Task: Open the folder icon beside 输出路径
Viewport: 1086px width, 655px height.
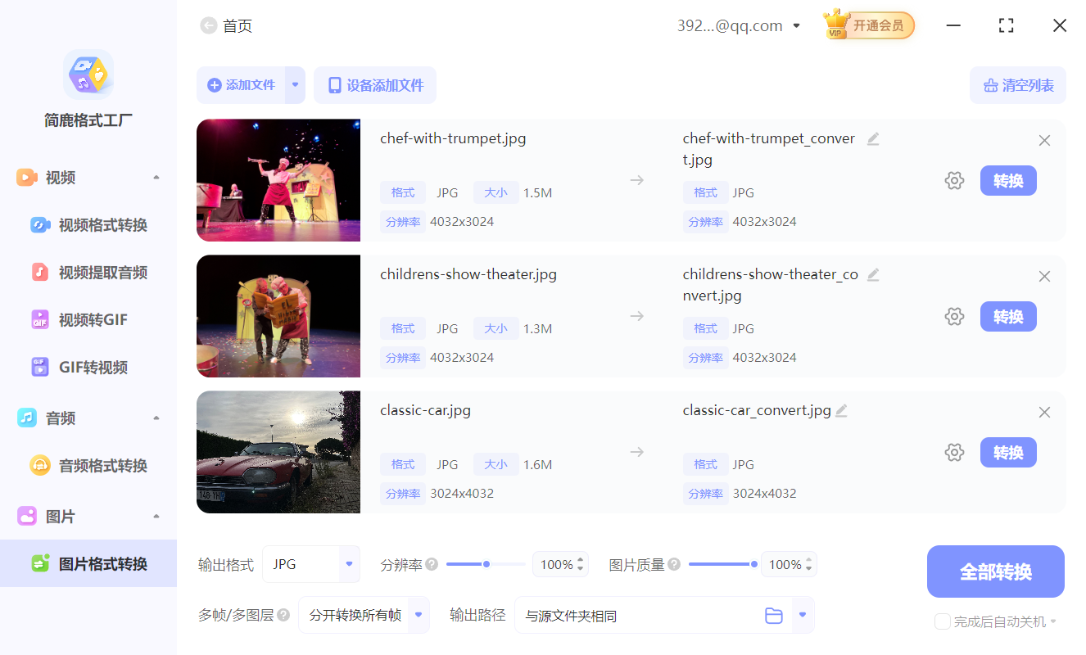Action: (x=774, y=615)
